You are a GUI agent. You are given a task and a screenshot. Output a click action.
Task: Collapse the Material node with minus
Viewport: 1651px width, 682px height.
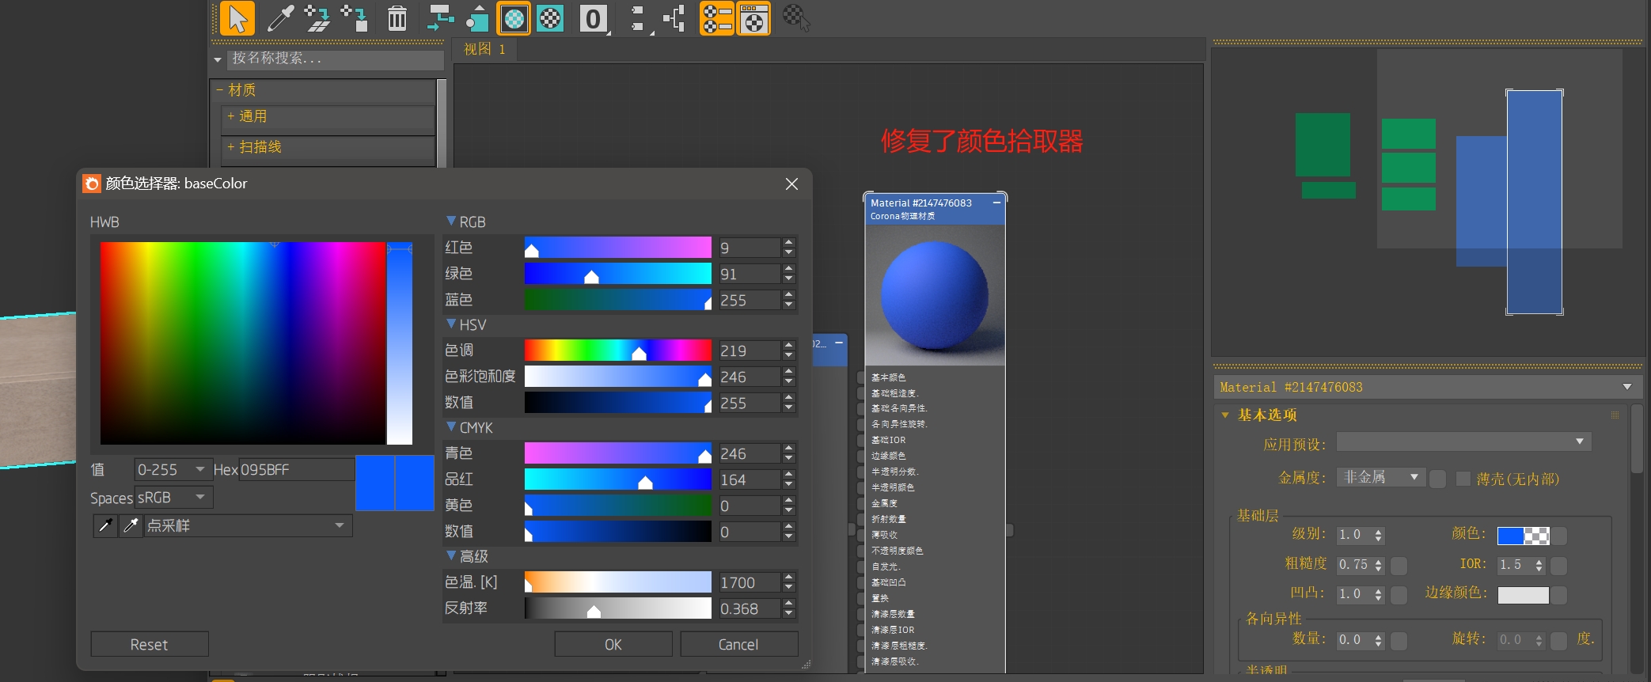coord(996,203)
